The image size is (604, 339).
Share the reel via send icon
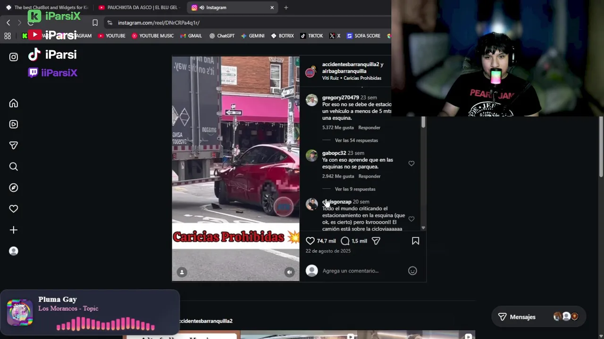pos(376,241)
